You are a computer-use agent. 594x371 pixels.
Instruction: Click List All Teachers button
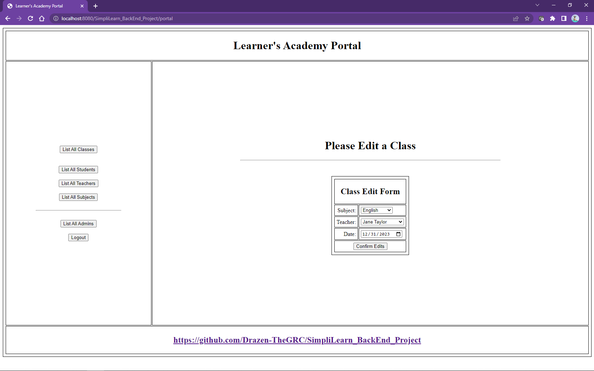click(78, 183)
